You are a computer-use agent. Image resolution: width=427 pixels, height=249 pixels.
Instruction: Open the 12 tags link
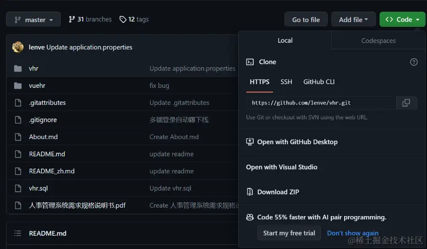tap(134, 19)
